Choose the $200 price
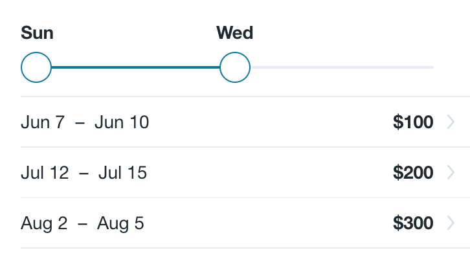470x259 pixels. 413,173
